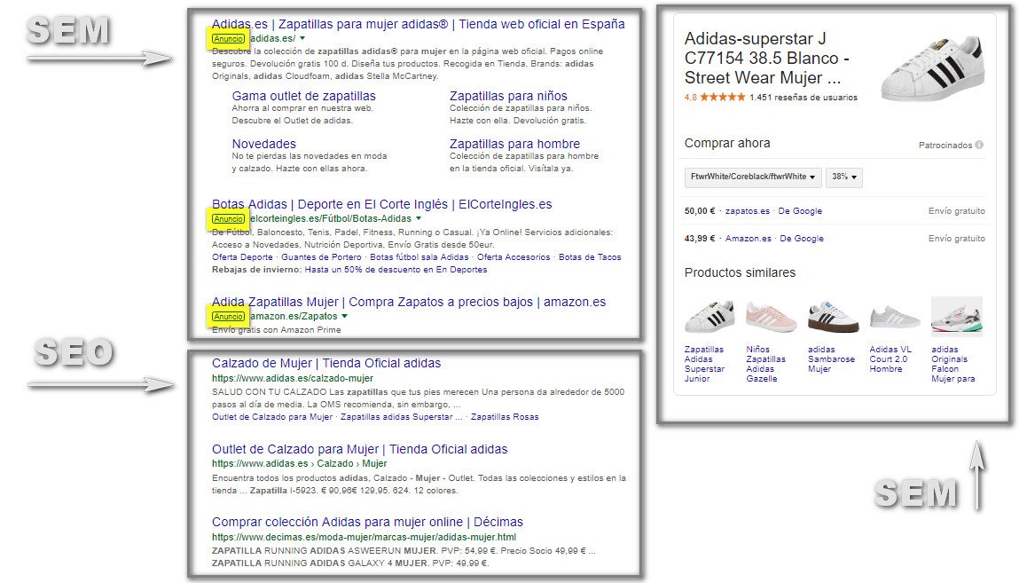Click Envío gratuito text in zapatos.es row

[956, 211]
